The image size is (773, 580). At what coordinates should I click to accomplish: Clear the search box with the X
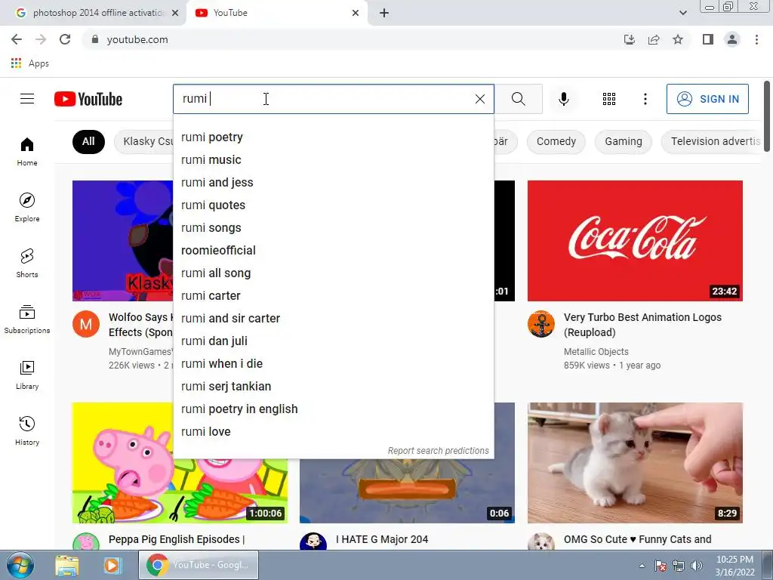point(479,99)
